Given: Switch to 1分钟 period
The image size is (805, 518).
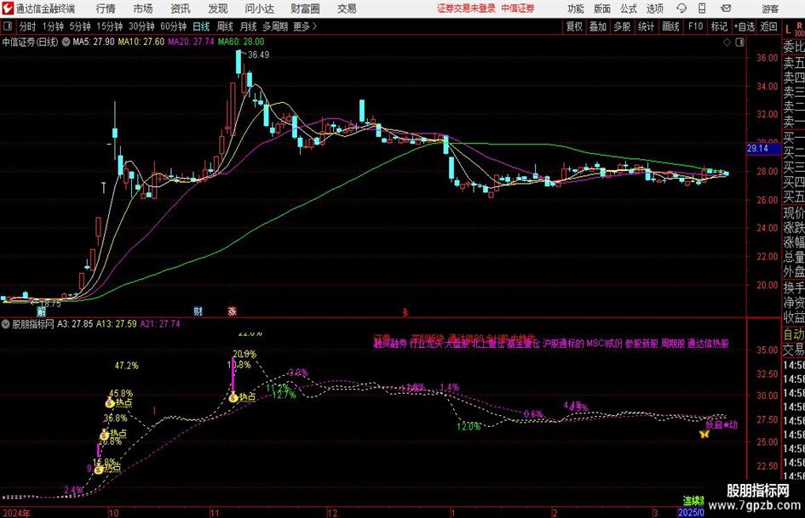Looking at the screenshot, I should click(x=53, y=26).
